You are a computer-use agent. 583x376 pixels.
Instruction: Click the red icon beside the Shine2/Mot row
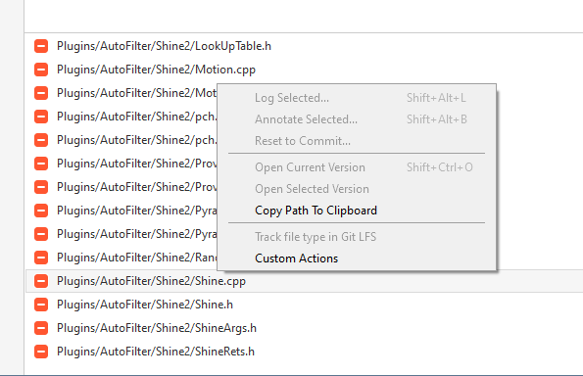41,93
